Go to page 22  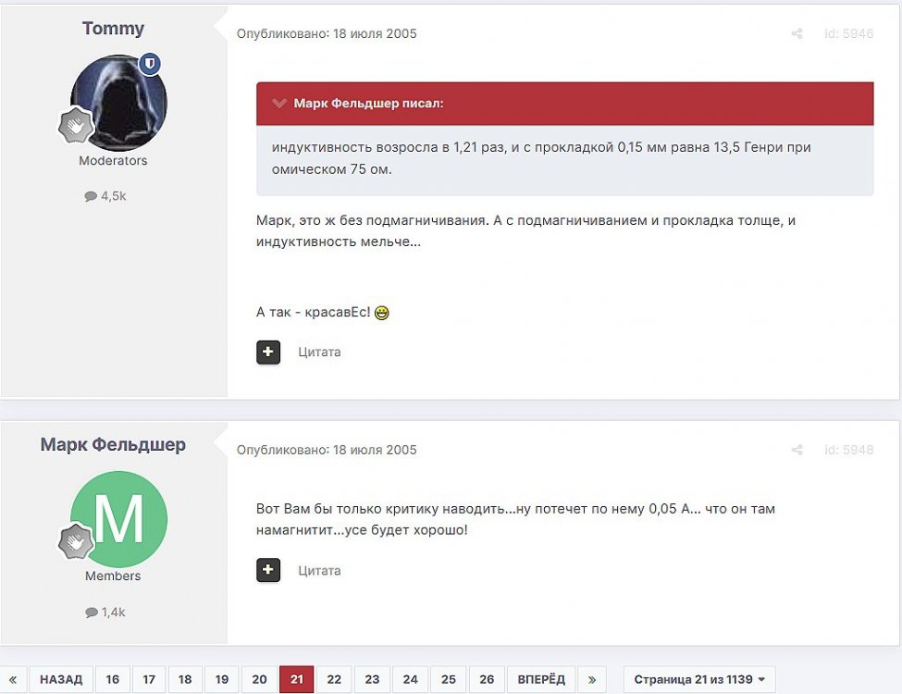coord(334,679)
